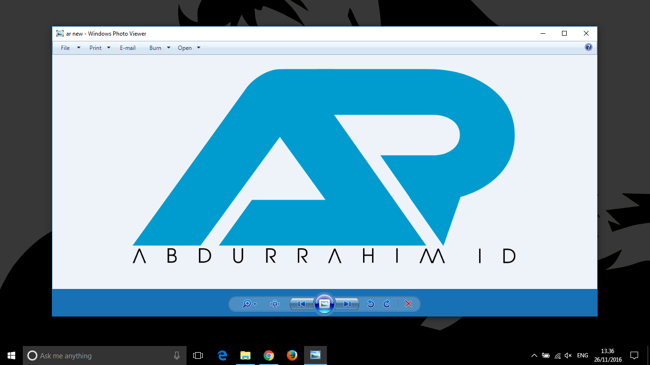This screenshot has height=365, width=650.
Task: Click the Cortana search field
Action: click(95, 355)
